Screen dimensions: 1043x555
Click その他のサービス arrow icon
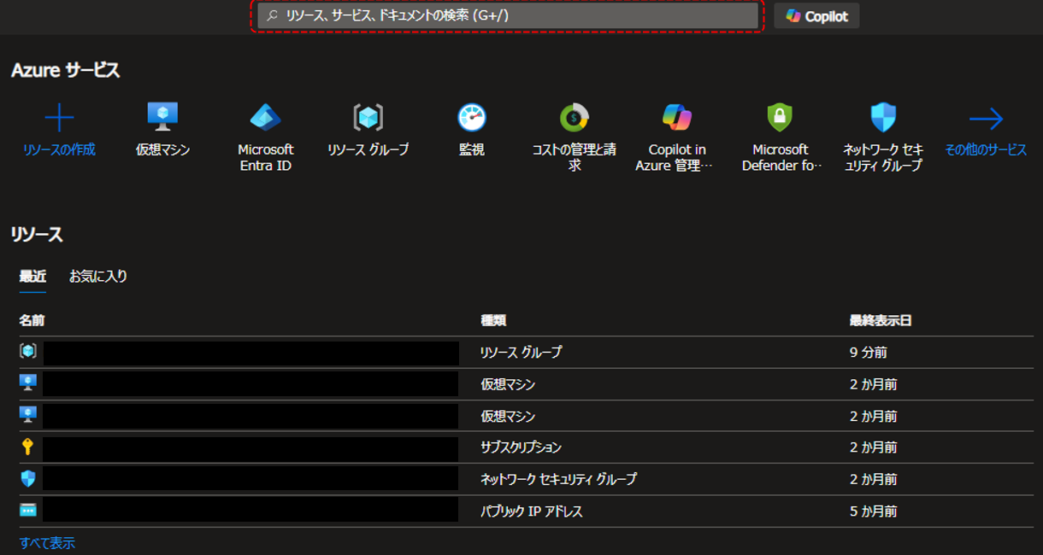pyautogui.click(x=987, y=117)
